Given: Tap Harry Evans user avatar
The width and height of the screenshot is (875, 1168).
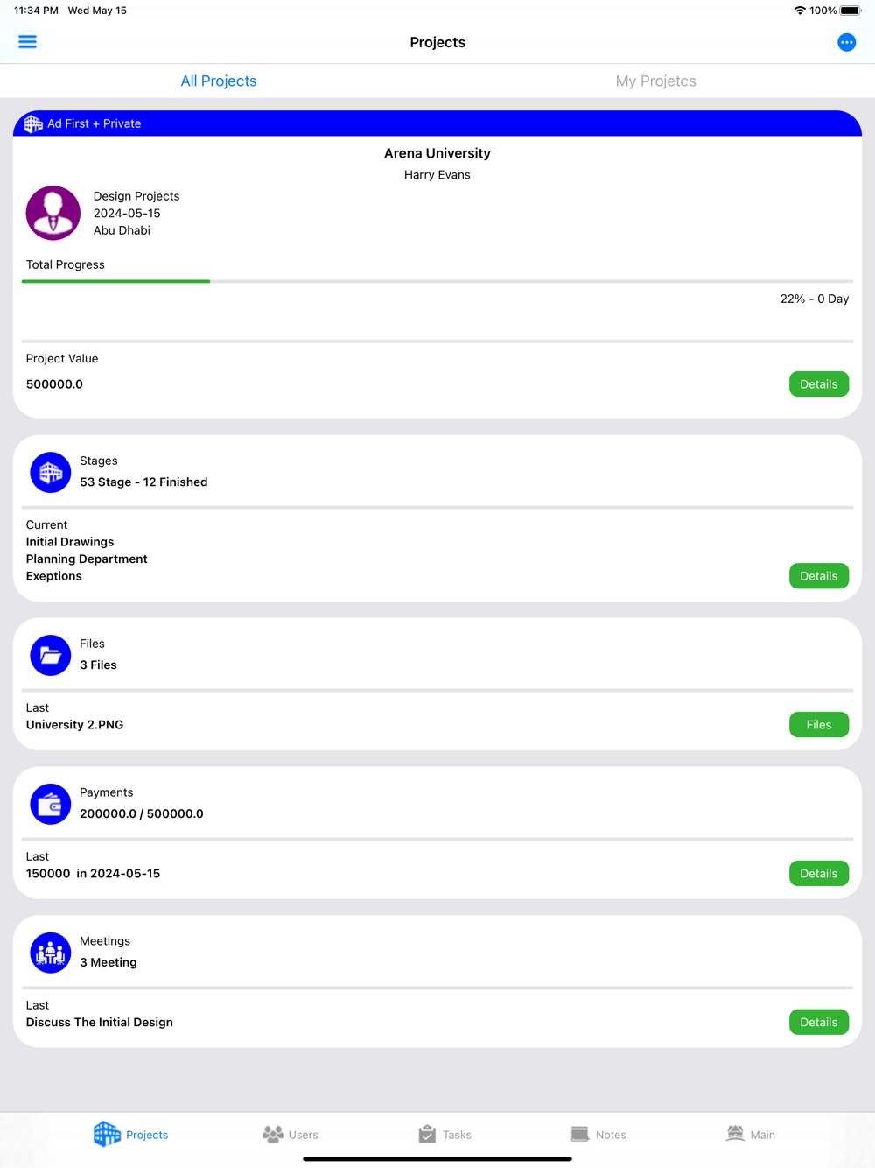Looking at the screenshot, I should point(53,213).
